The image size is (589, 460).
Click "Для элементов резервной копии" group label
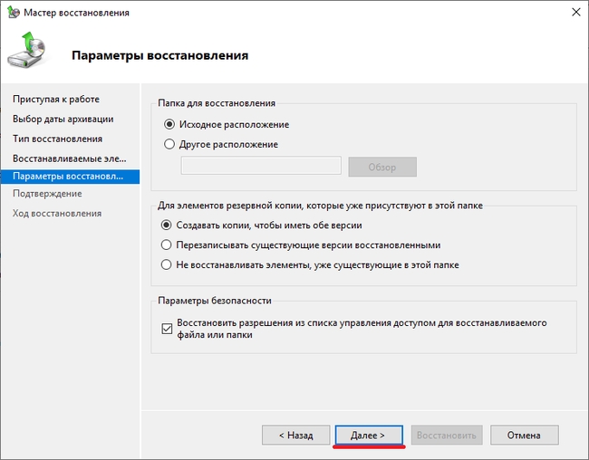(320, 206)
